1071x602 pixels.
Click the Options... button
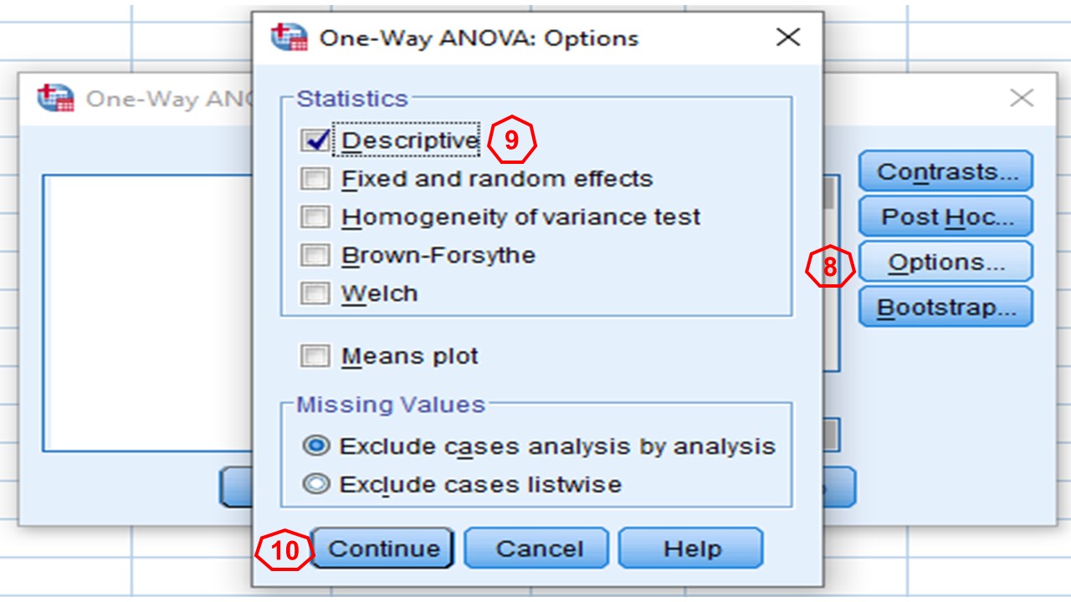[945, 263]
